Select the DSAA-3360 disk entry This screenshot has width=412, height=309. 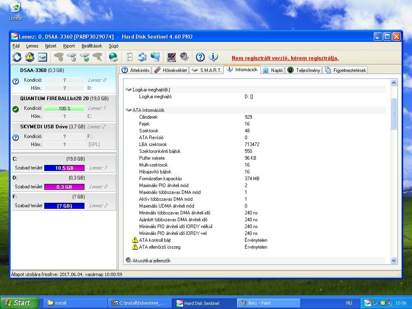pos(64,79)
